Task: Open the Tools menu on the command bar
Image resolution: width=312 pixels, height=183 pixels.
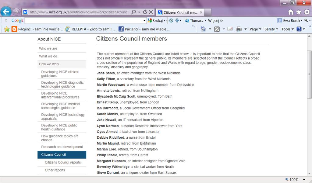Action: 288,29
